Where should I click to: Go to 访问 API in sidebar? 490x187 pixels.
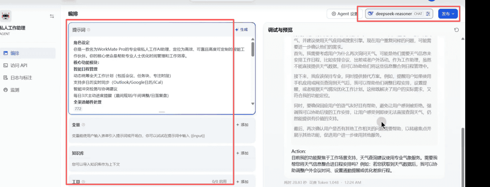pyautogui.click(x=19, y=65)
